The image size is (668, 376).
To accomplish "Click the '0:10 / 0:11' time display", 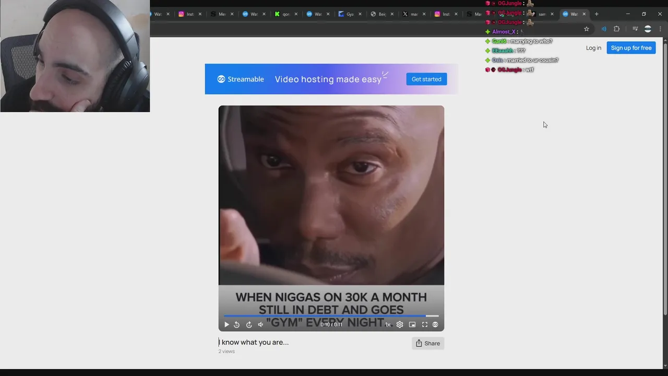I will [331, 324].
